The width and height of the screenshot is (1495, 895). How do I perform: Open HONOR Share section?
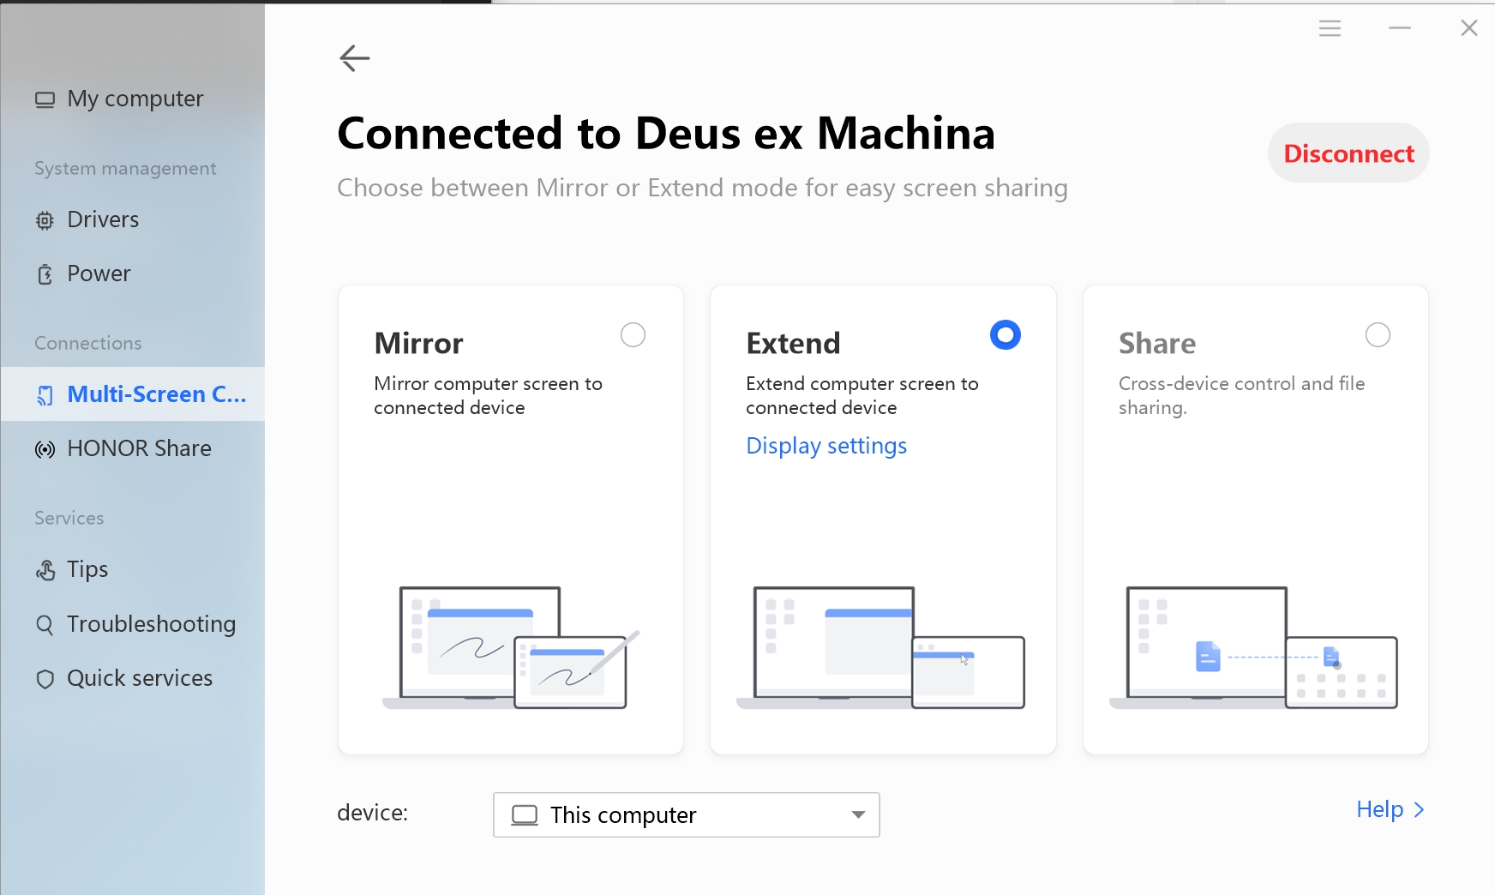(133, 449)
